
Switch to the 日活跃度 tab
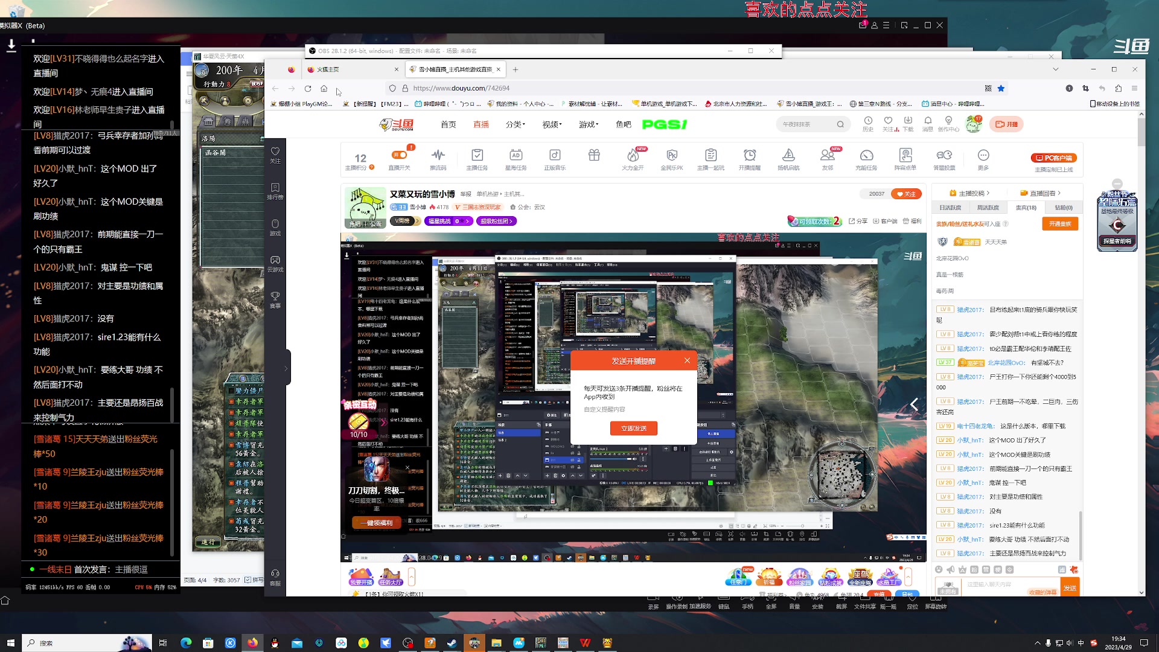coord(950,208)
